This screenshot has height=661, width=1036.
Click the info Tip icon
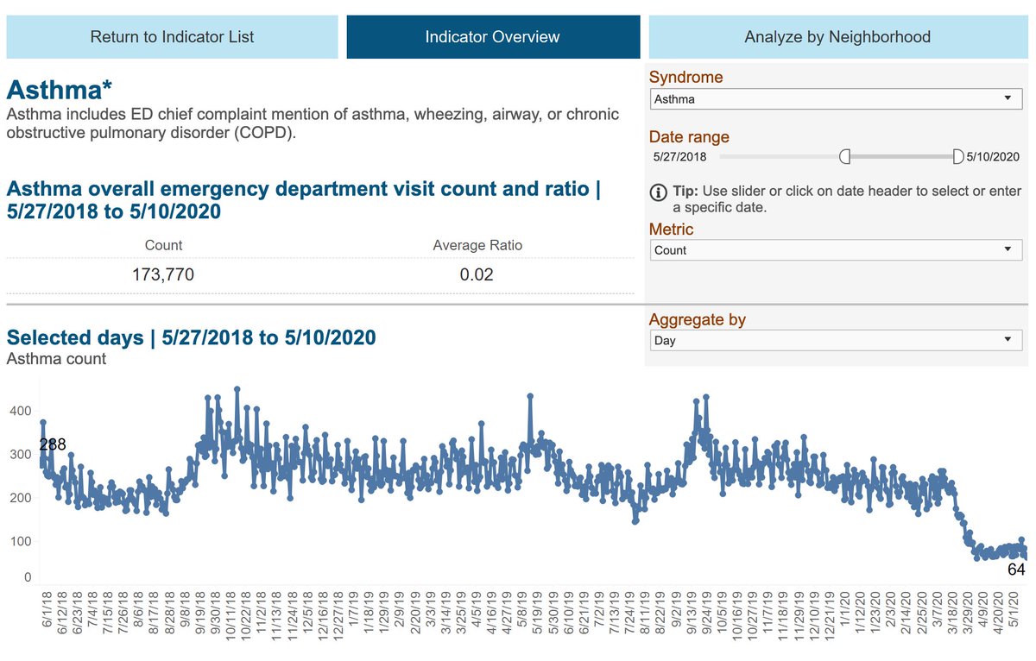point(658,192)
